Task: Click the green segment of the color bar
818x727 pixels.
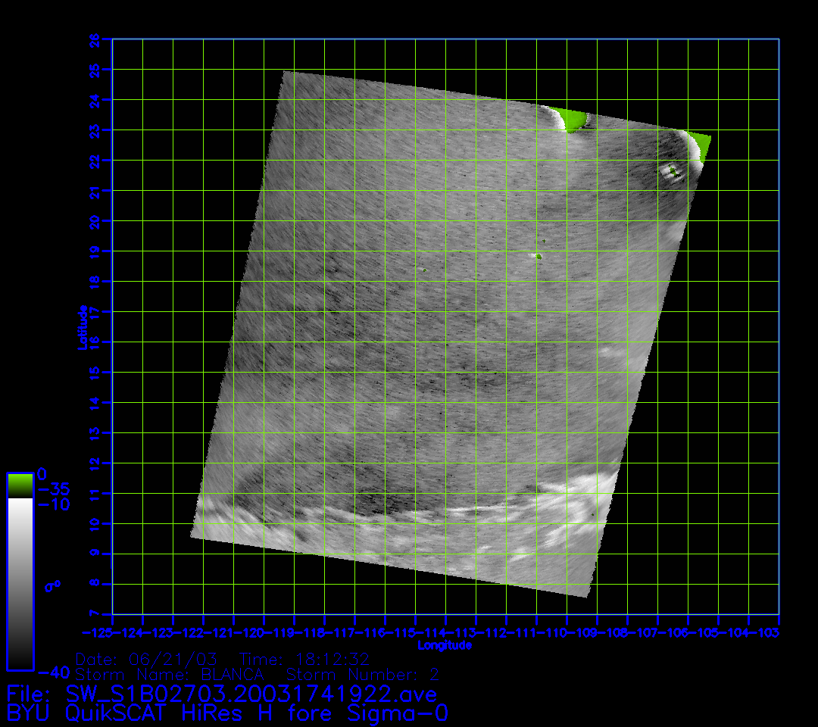Action: pyautogui.click(x=20, y=485)
